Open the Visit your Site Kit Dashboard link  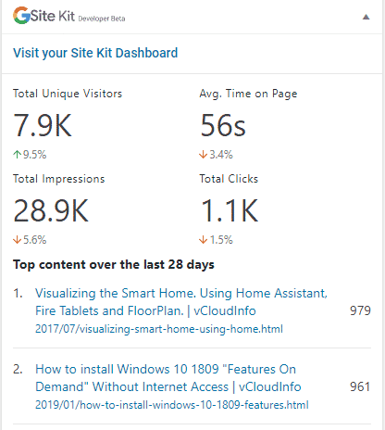[95, 53]
